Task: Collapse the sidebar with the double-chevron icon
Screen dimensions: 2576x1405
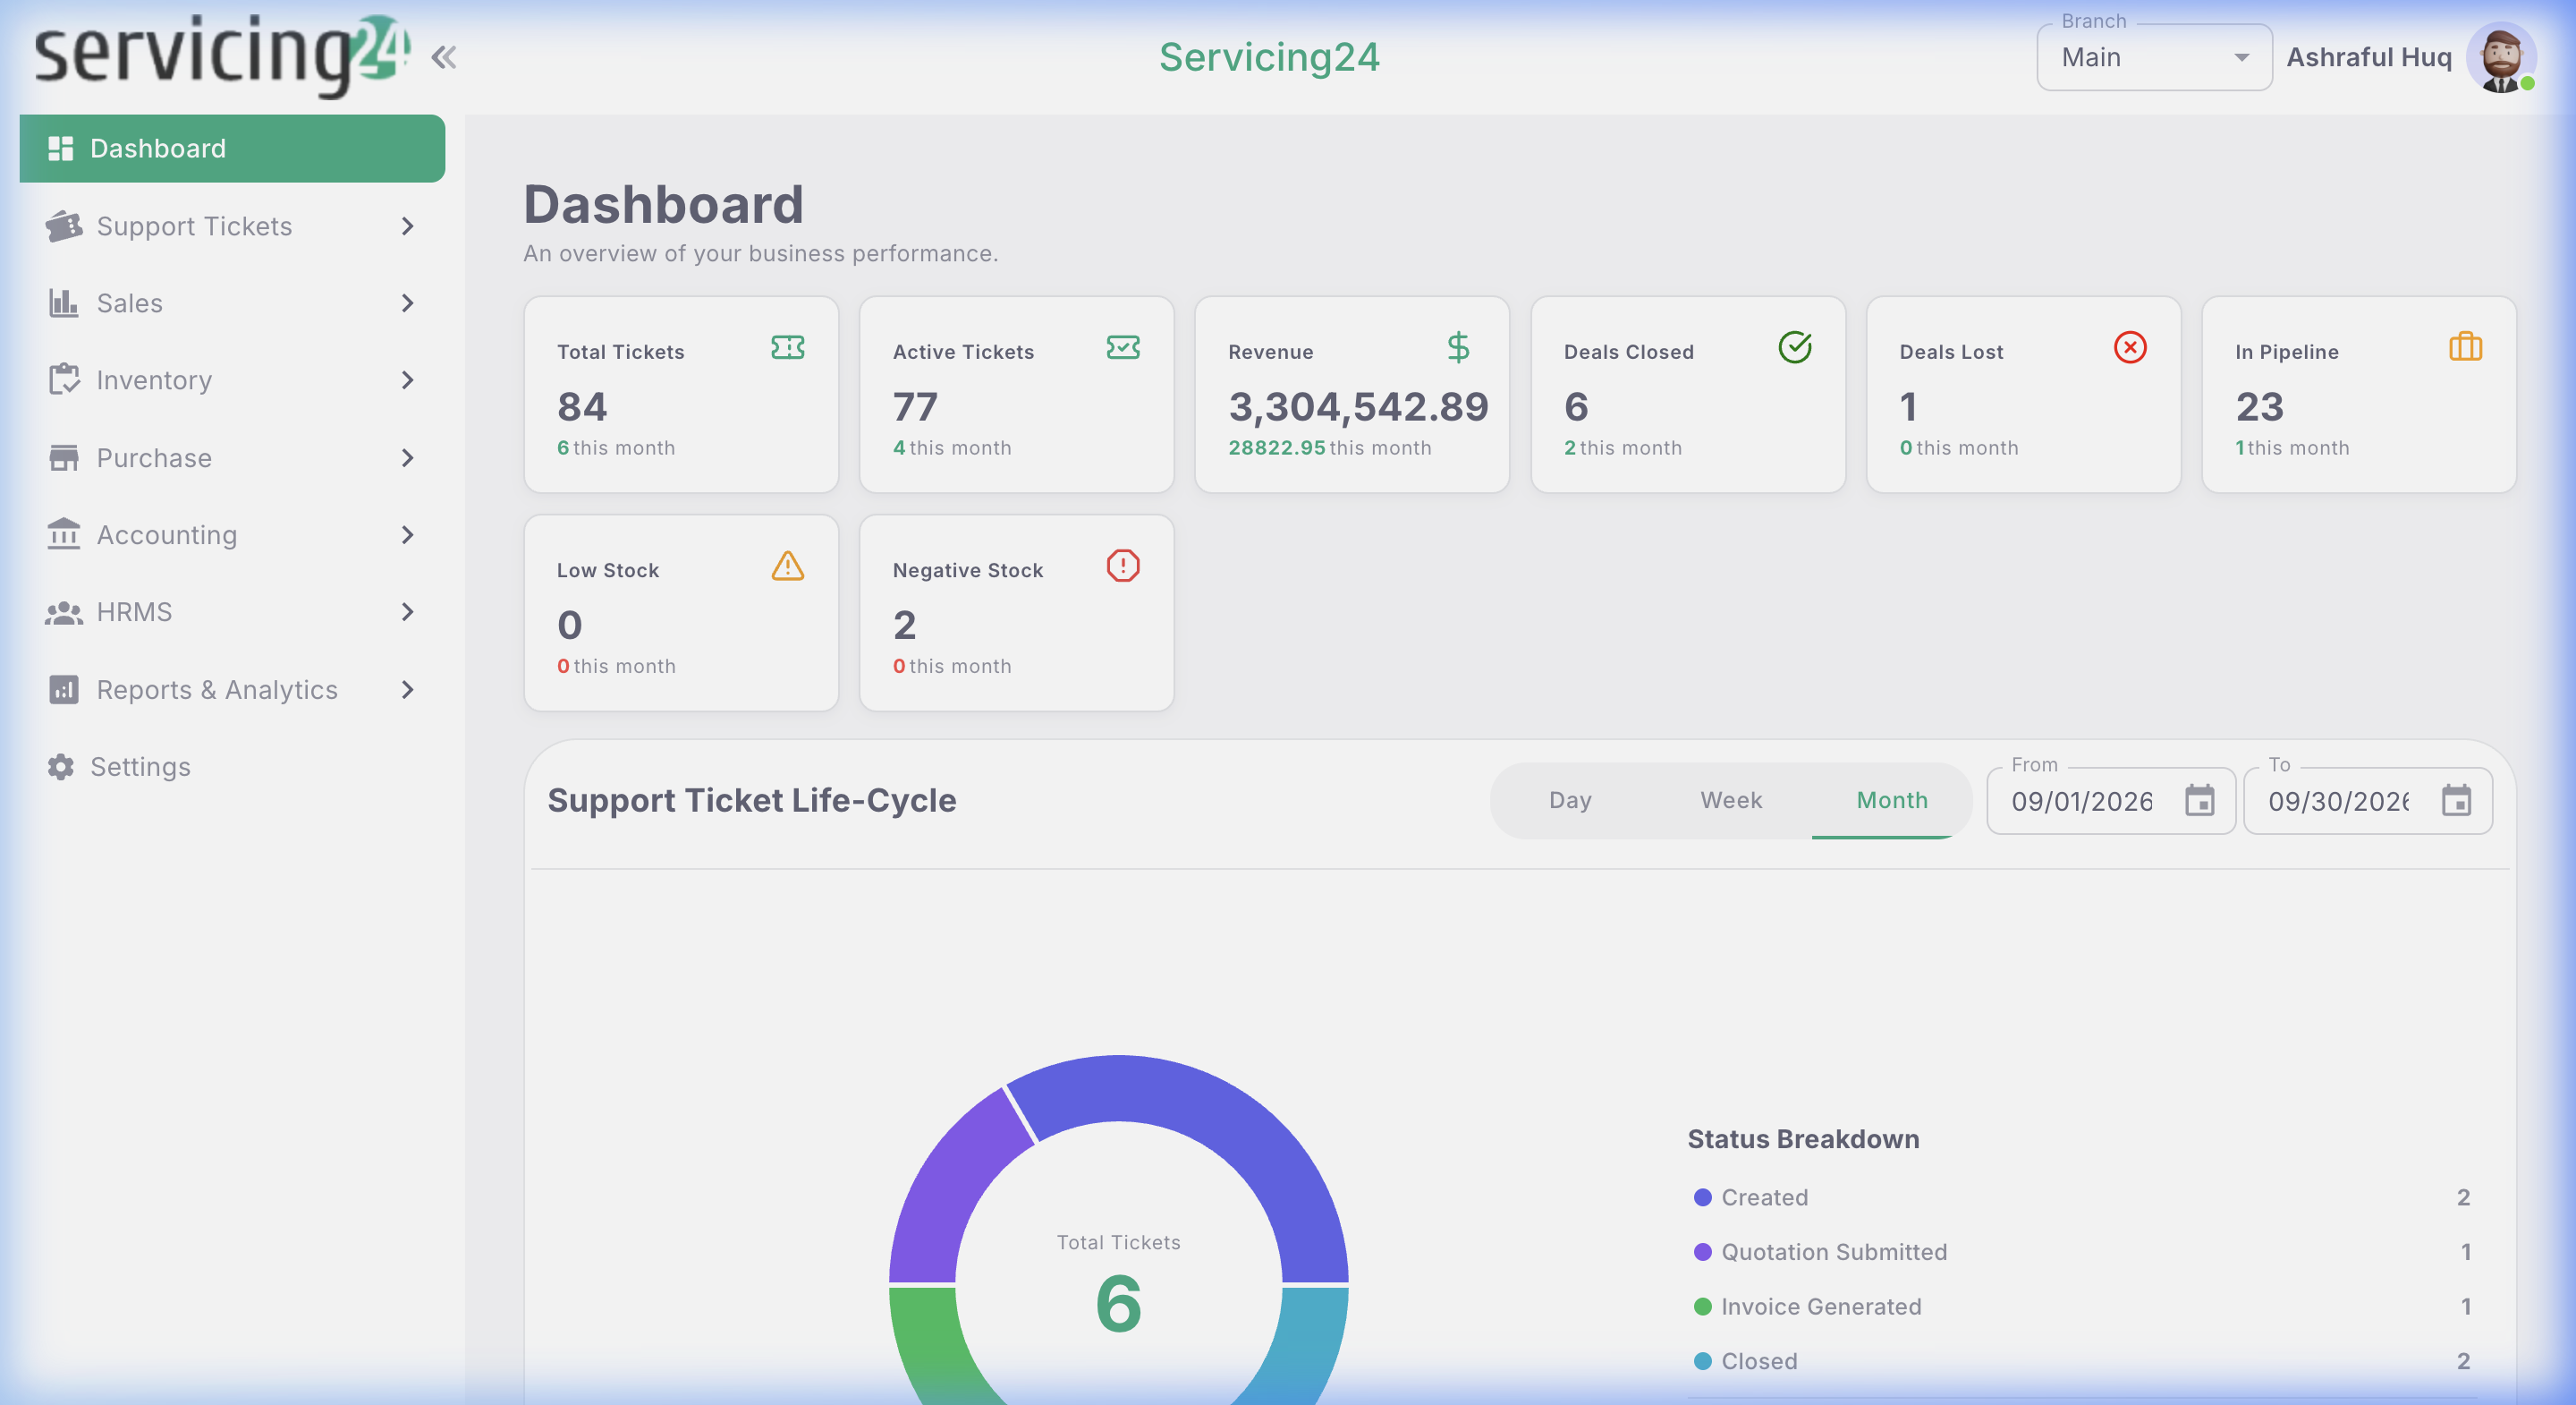Action: [x=444, y=57]
